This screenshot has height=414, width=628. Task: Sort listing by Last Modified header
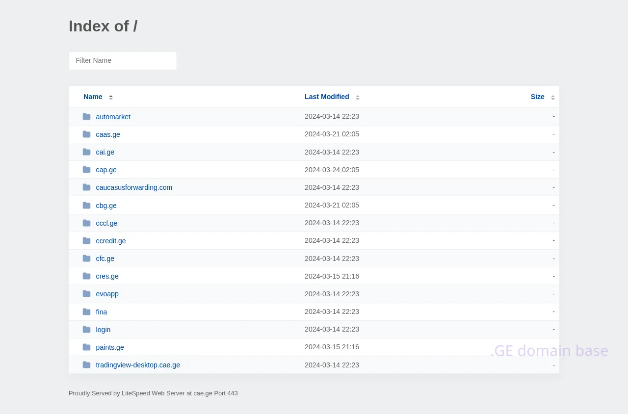(x=327, y=97)
